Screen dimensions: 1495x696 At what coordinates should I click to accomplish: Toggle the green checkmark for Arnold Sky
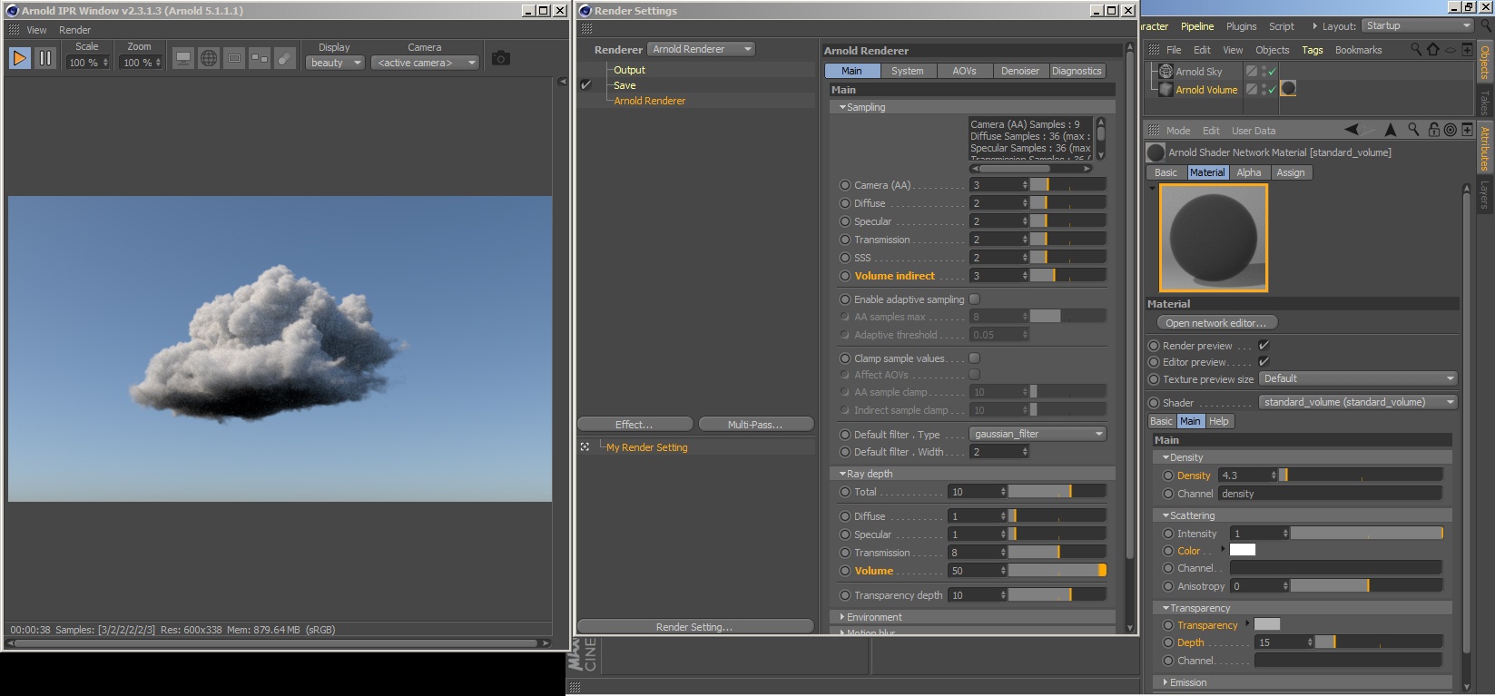coord(1272,72)
